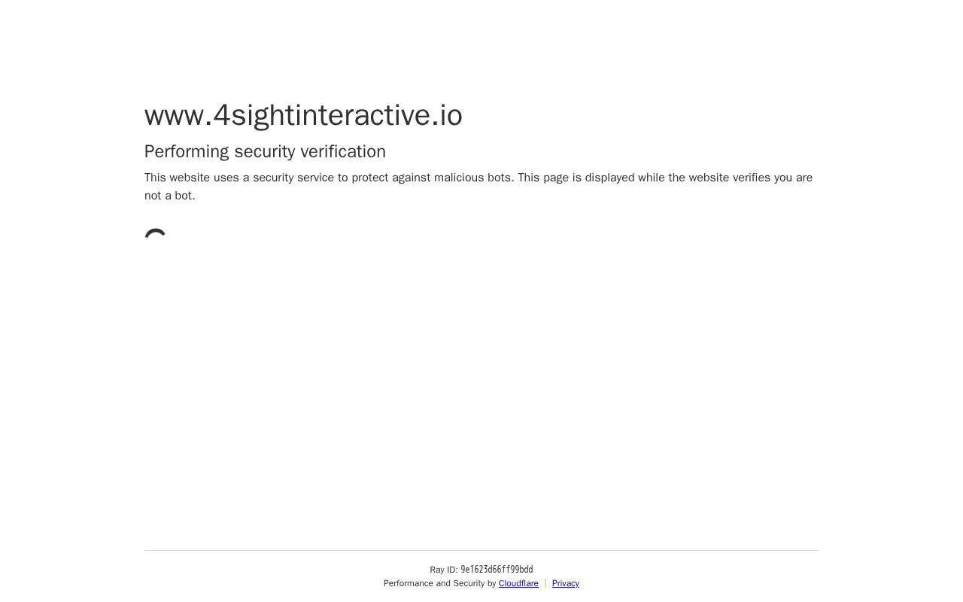Select the www.4sightinteractive.io heading
The height and width of the screenshot is (602, 963).
pos(303,115)
